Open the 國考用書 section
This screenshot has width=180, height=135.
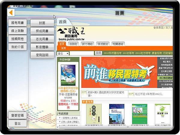click(x=17, y=23)
